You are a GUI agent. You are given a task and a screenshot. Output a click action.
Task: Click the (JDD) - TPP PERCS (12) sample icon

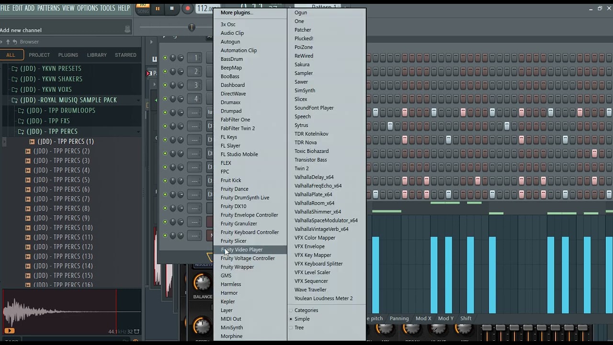pos(28,247)
